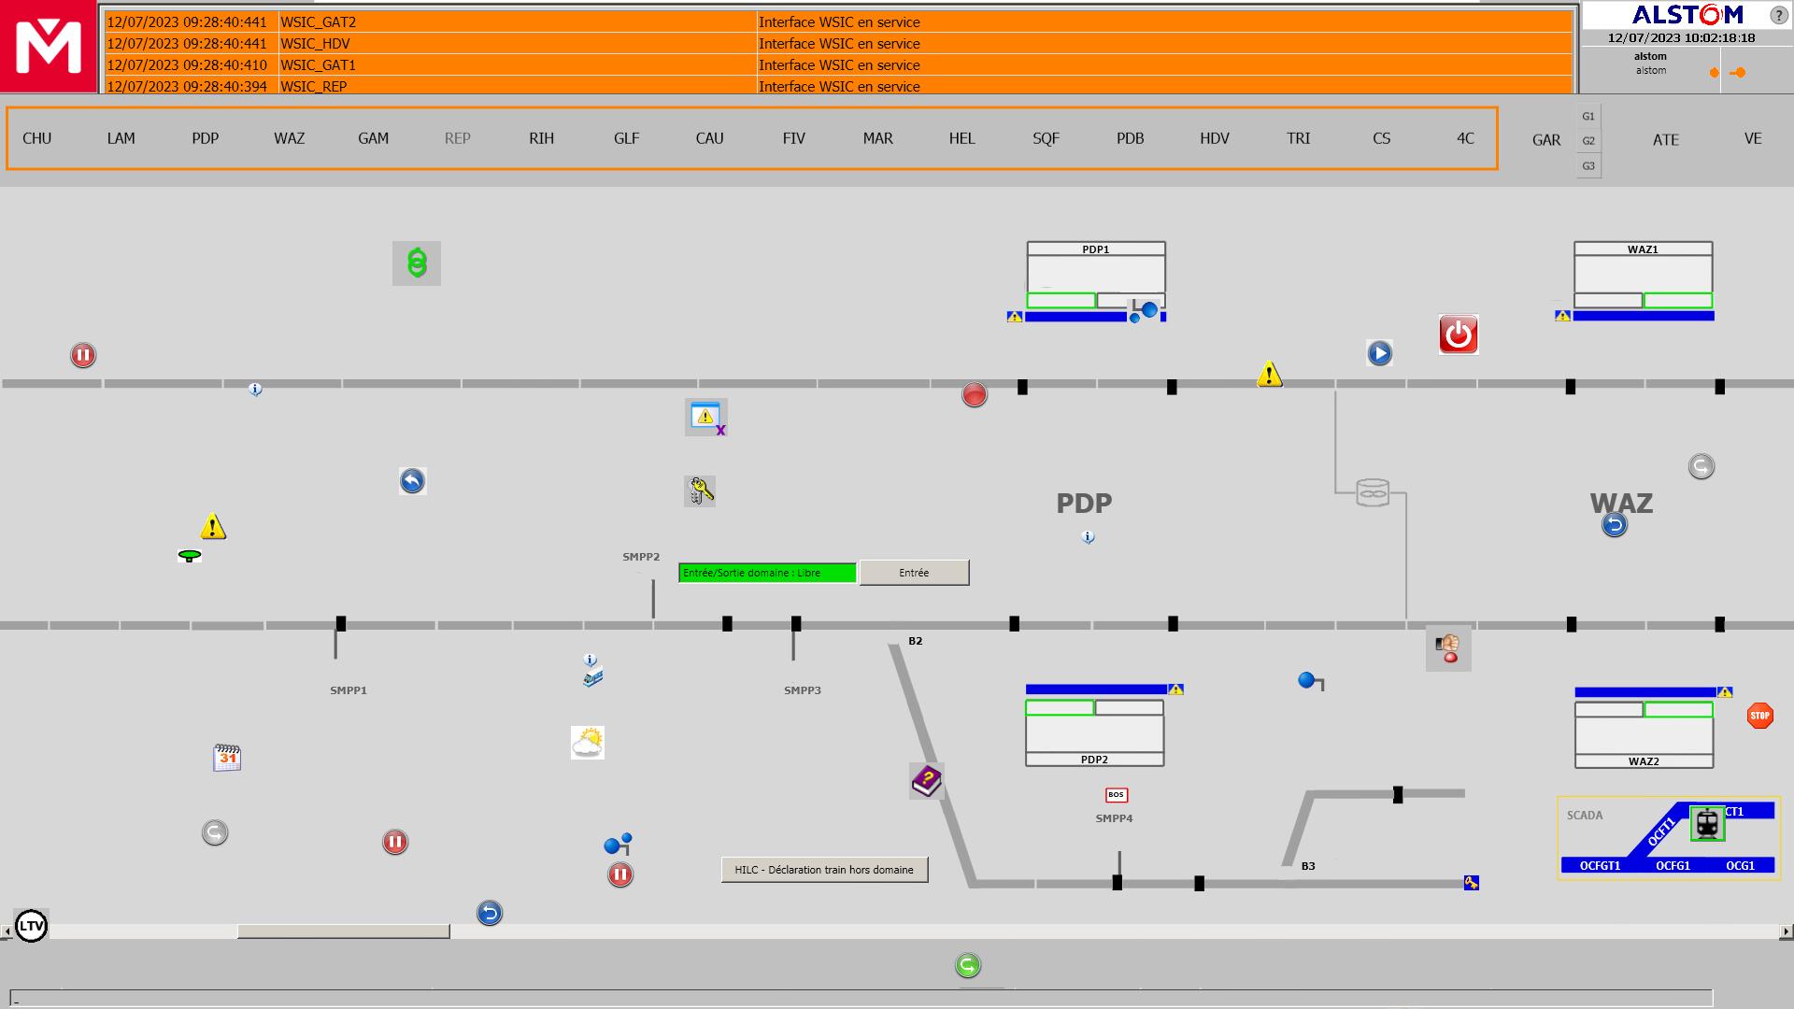Click the maintenance/wrench tool icon SMPP2
The width and height of the screenshot is (1794, 1009).
tap(701, 491)
